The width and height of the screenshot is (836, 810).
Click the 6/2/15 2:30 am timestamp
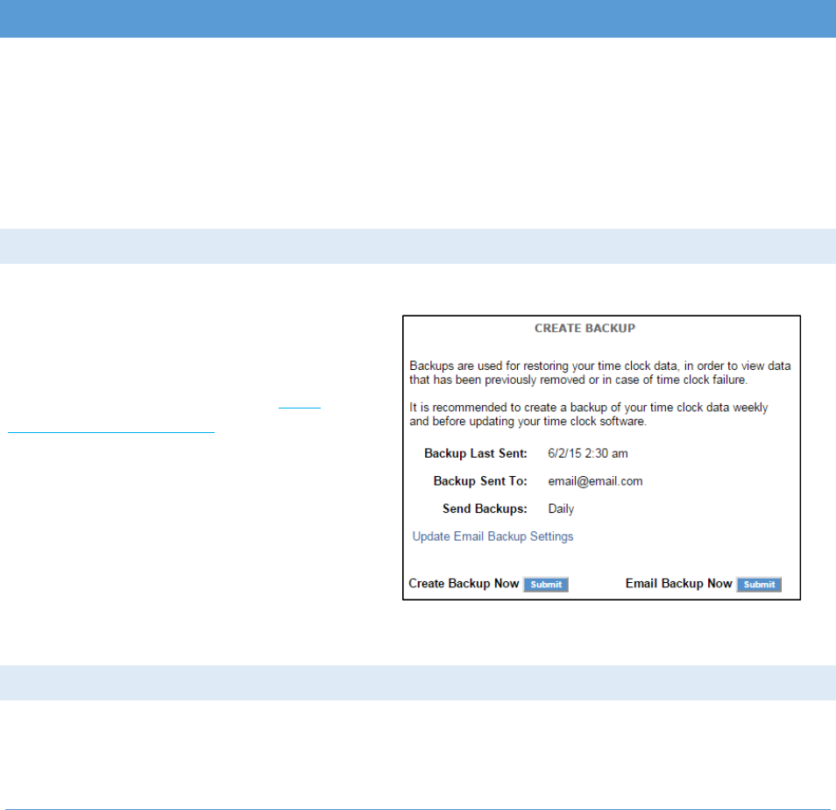pyautogui.click(x=587, y=453)
